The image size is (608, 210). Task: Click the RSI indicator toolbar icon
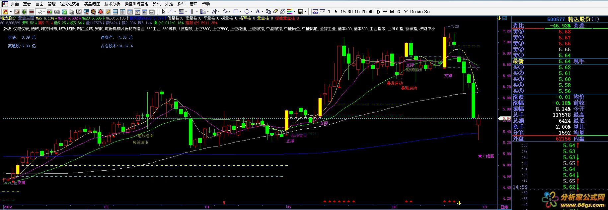[17, 12]
